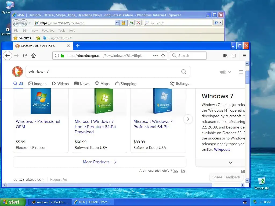Click Firefox Search input field
This screenshot has height=206, width=275.
pyautogui.click(x=188, y=56)
